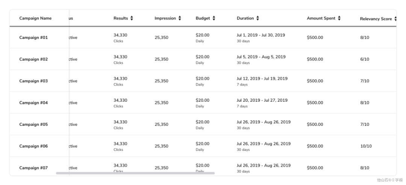
Task: Click the Jul 5, 2019 - Aug 5, 2019 cell
Action: pos(261,57)
